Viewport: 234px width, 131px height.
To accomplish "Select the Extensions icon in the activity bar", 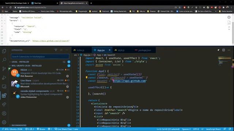I will point(4,95).
